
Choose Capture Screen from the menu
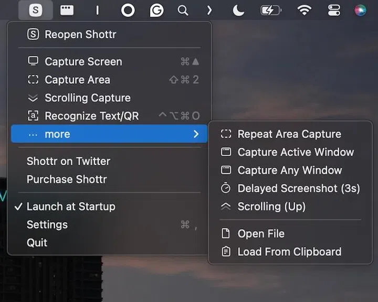[x=109, y=62]
